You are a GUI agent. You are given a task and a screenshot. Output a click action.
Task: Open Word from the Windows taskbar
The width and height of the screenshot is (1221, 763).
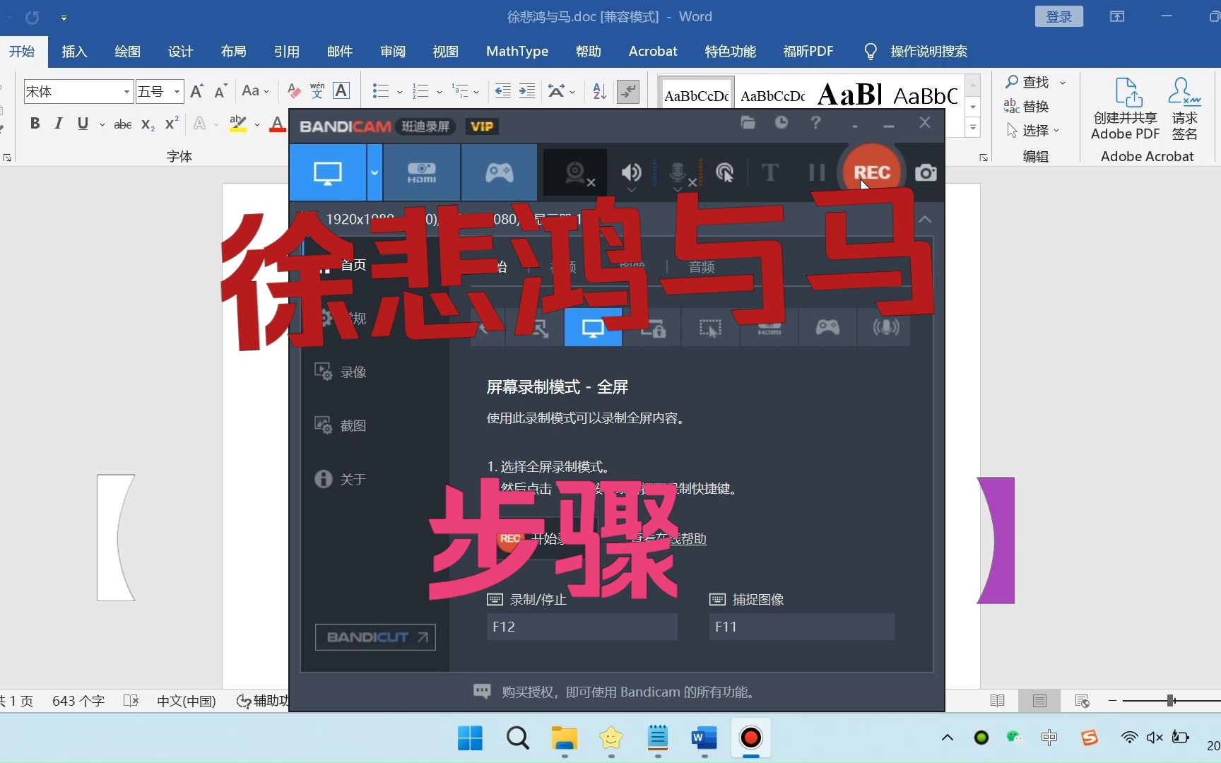(x=704, y=738)
